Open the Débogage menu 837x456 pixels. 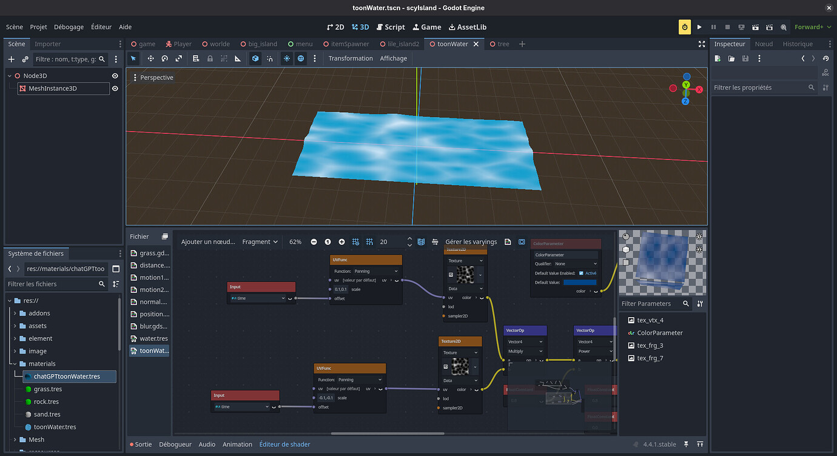[69, 27]
